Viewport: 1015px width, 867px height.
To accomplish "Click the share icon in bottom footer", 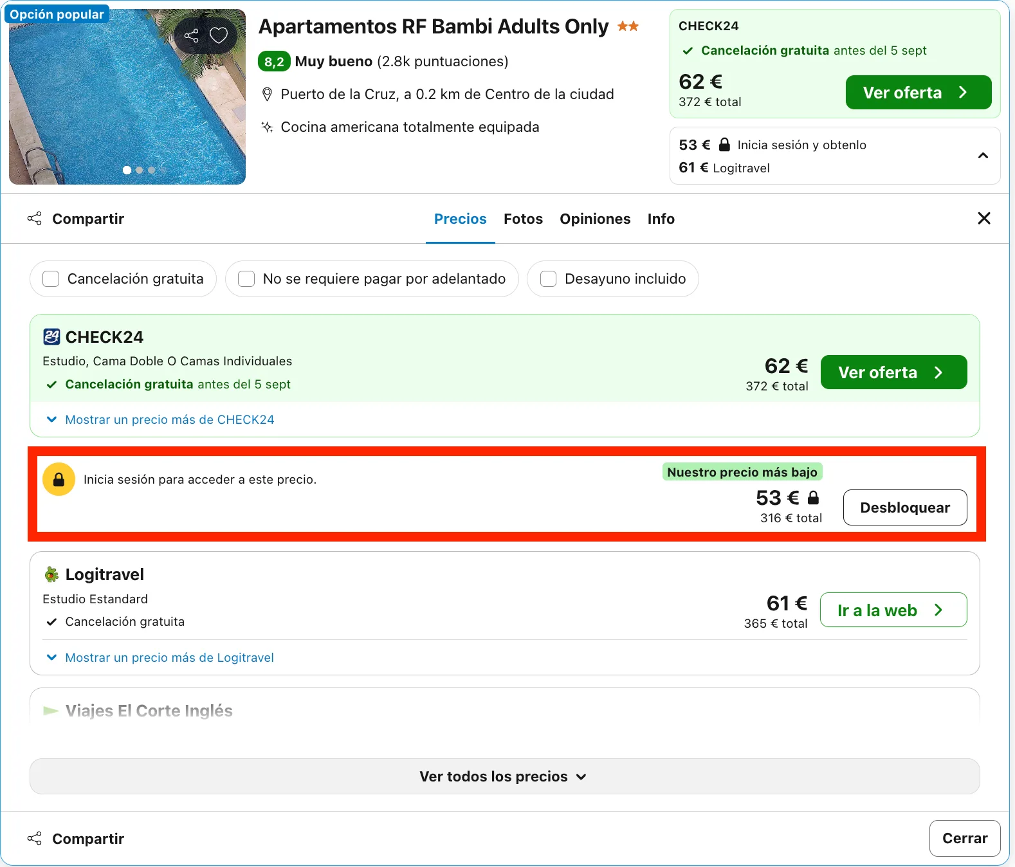I will pyautogui.click(x=35, y=839).
